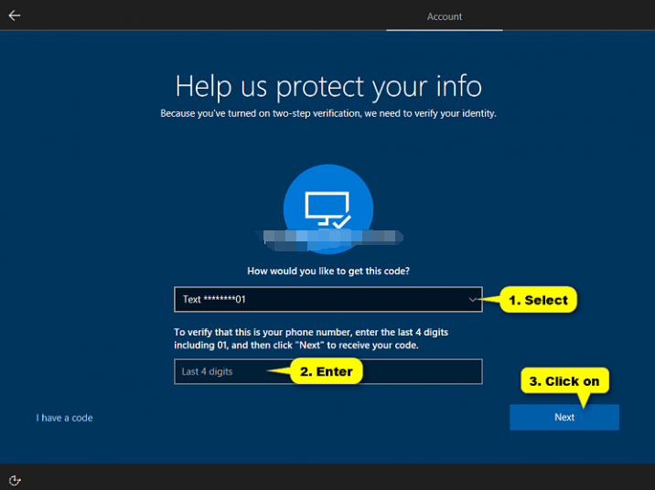The height and width of the screenshot is (490, 655).
Task: Open the Ease of Access icon
Action: (15, 480)
